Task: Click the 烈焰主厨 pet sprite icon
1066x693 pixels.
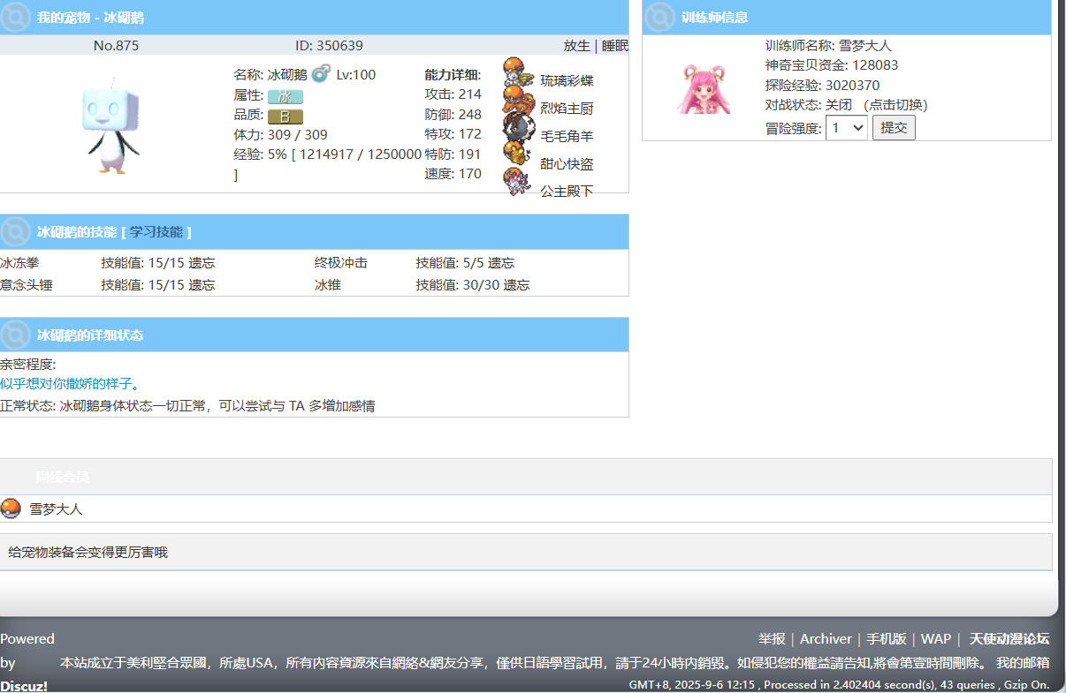Action: tap(518, 99)
